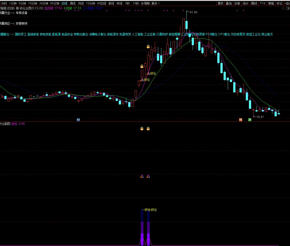The image size is (290, 246).
Task: Click the 可控核聚变 concept tag
Action: pos(238,34)
